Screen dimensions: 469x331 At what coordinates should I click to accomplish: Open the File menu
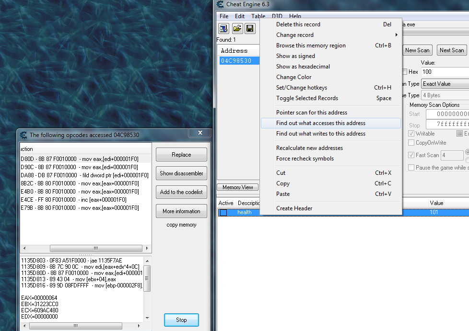pos(224,16)
